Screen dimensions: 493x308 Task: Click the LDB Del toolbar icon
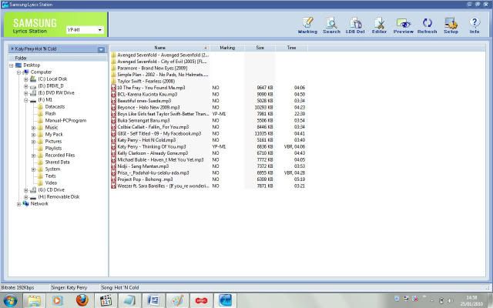355,25
